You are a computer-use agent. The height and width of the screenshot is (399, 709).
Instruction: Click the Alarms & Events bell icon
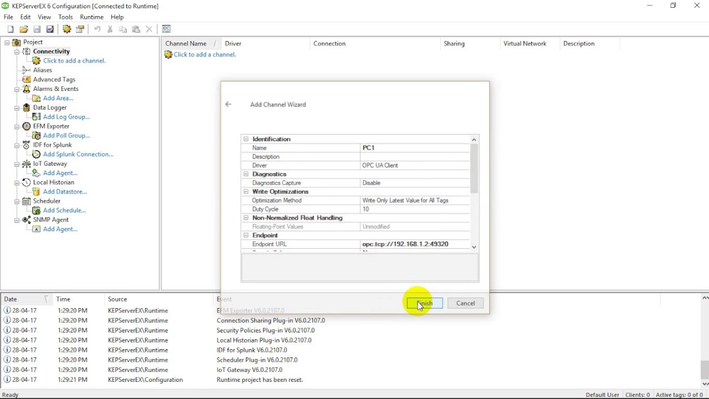pos(26,89)
